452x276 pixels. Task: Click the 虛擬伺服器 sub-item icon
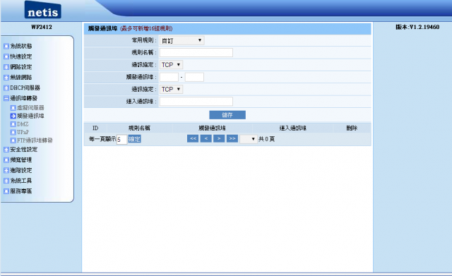[x=13, y=108]
